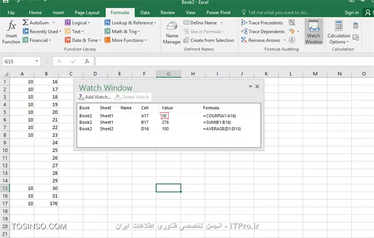374x238 pixels.
Task: Open Math & Trig functions
Action: [x=122, y=31]
